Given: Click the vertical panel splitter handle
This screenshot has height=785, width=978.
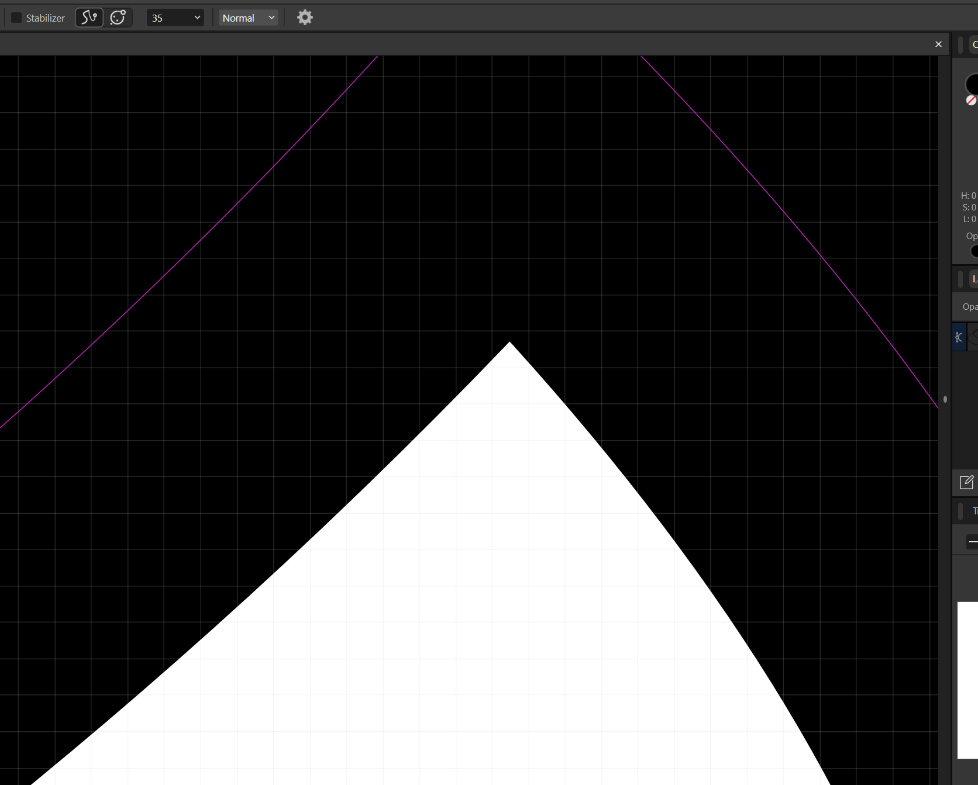Looking at the screenshot, I should 945,399.
